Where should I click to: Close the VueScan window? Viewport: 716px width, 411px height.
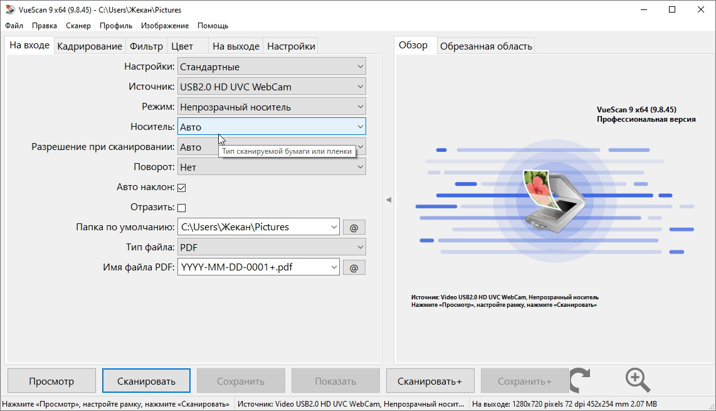(x=701, y=9)
